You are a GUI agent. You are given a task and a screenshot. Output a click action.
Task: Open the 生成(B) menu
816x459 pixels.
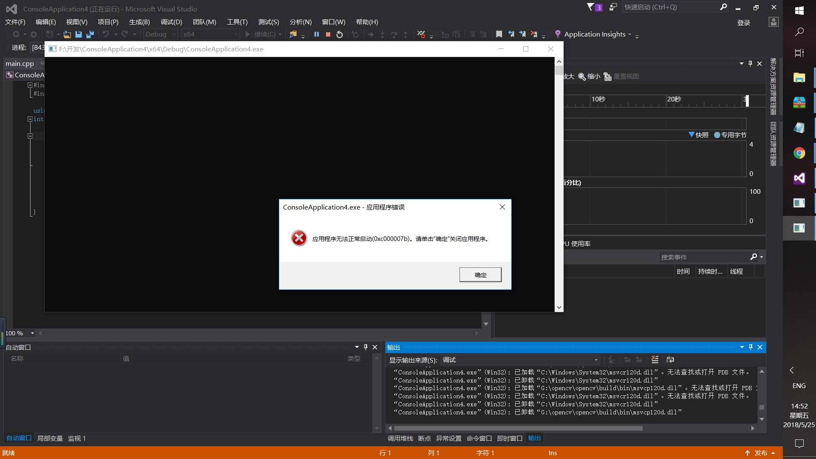pos(139,22)
